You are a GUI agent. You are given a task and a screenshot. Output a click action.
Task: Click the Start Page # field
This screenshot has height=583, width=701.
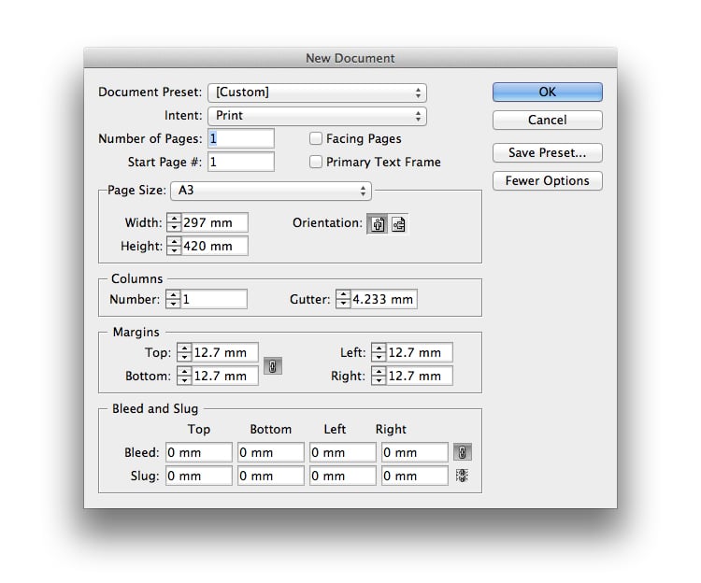(x=241, y=162)
